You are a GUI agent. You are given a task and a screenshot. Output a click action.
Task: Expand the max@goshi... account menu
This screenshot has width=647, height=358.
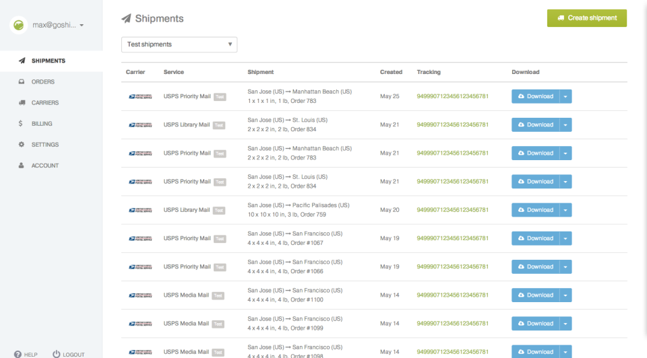[x=57, y=26]
